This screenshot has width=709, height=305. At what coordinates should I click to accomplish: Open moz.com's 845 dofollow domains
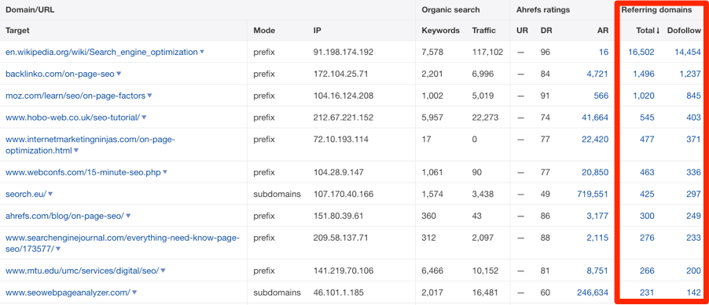coord(694,96)
